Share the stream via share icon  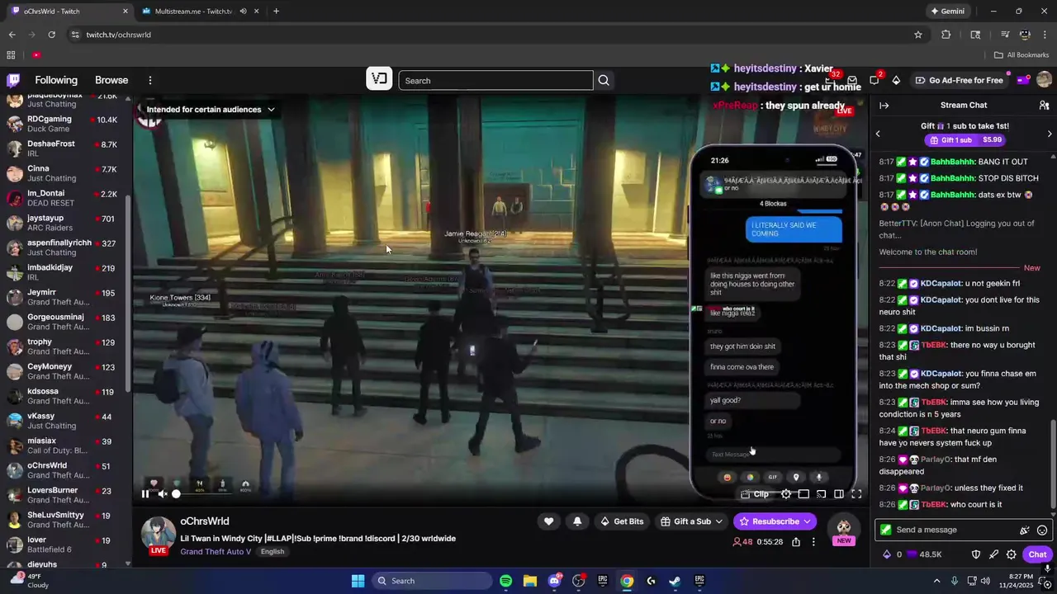796,542
